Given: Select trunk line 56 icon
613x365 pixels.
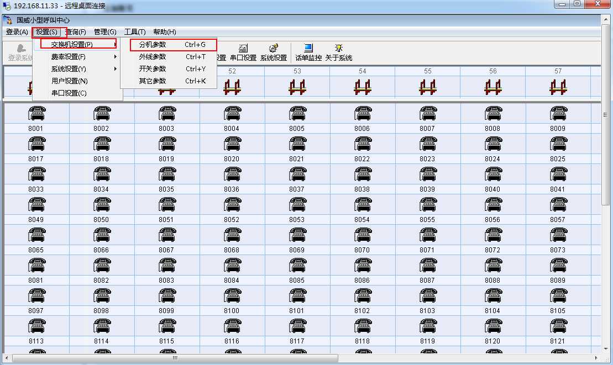Looking at the screenshot, I should (x=493, y=87).
